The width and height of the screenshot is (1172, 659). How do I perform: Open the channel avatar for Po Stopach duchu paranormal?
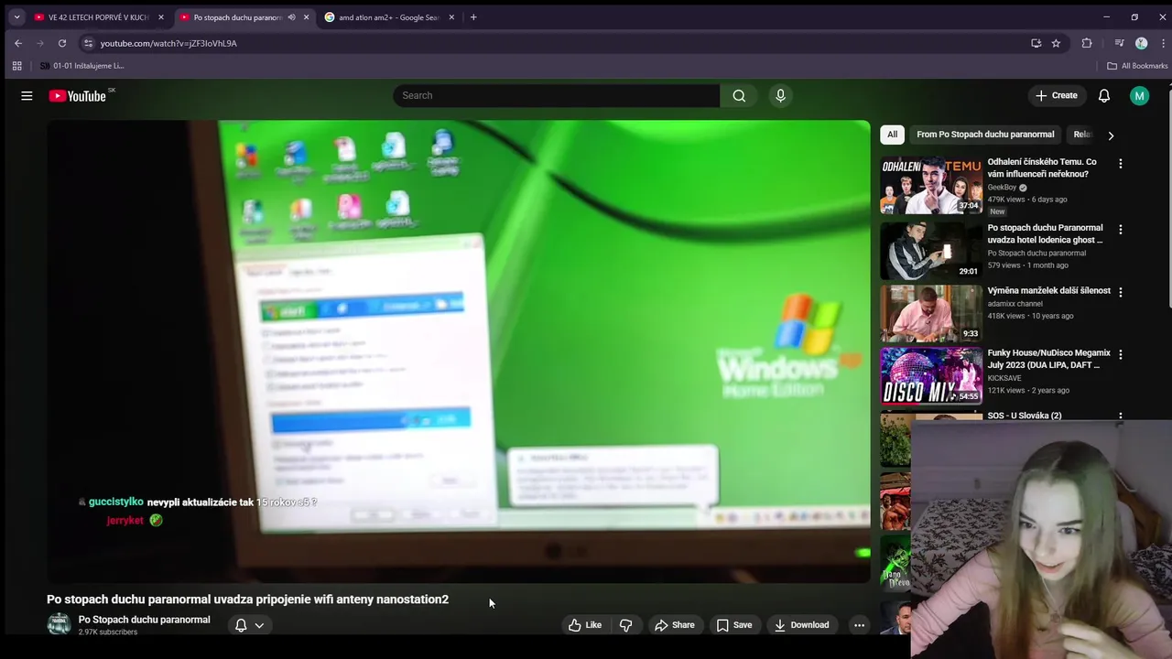click(x=59, y=625)
